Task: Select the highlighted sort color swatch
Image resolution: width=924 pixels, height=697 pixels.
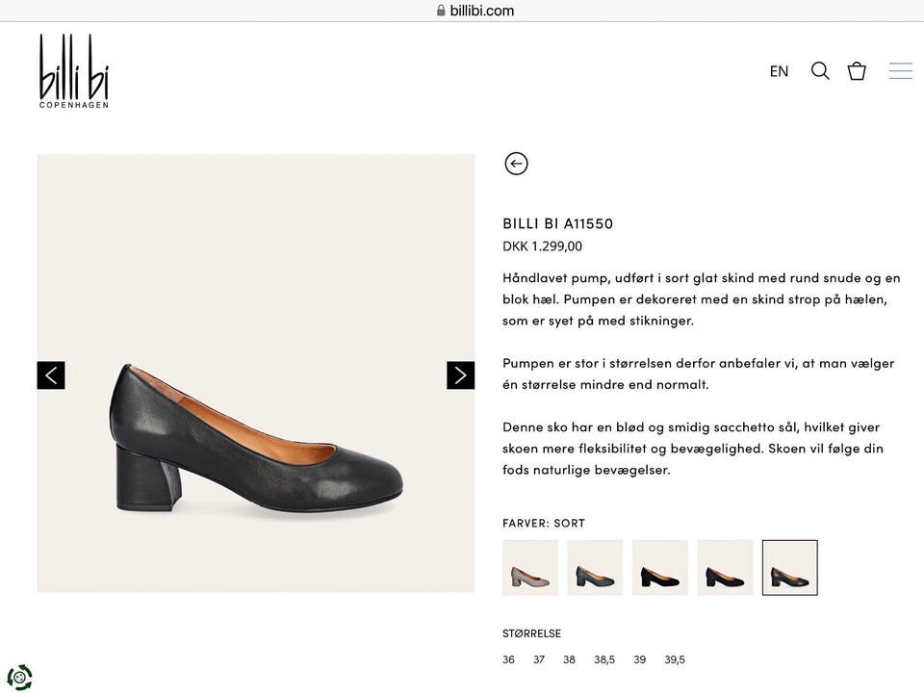Action: 789,568
